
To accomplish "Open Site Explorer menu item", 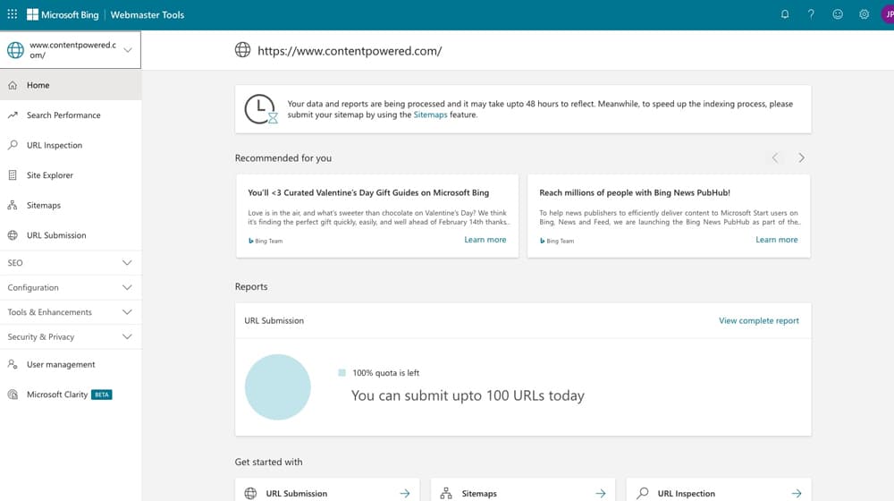I will tap(71, 175).
